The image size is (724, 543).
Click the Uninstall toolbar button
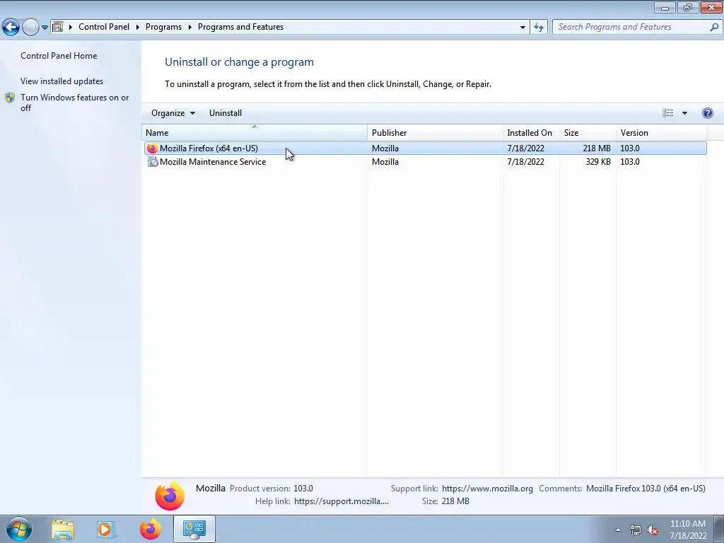[226, 113]
